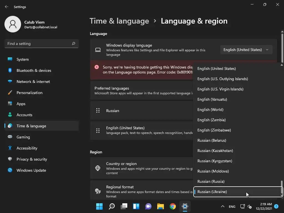Open Task View on the taskbar

coord(124,206)
